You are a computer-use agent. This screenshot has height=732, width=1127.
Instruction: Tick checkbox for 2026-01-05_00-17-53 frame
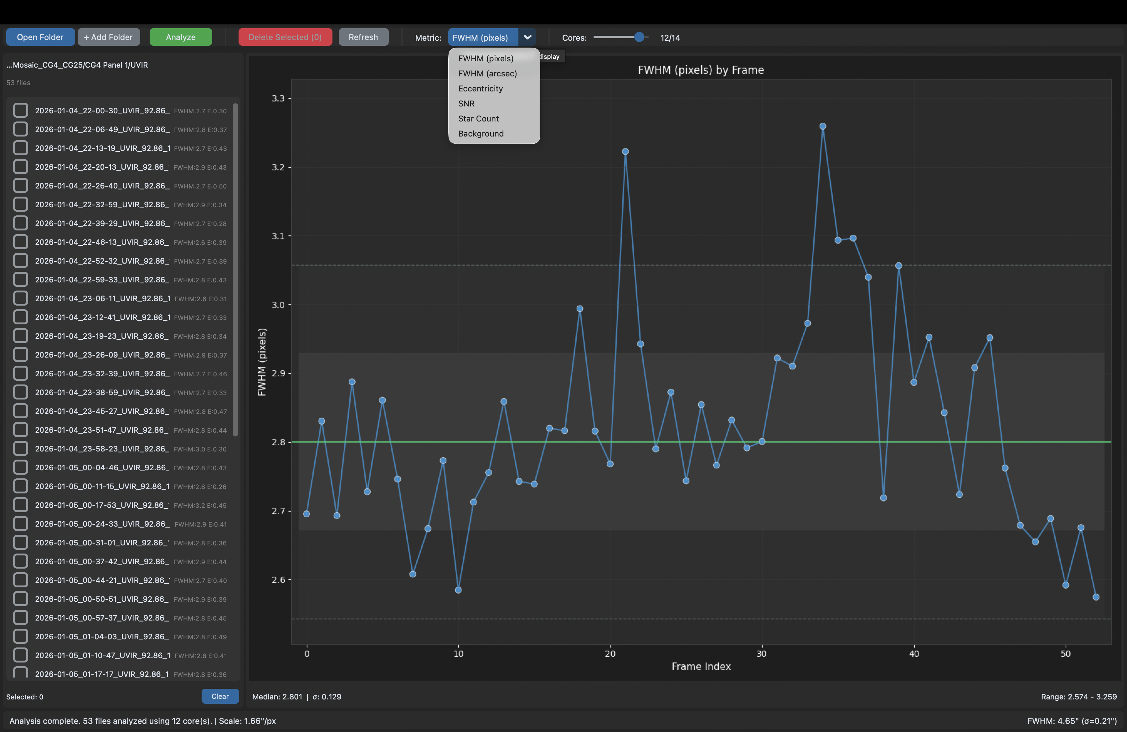point(20,505)
